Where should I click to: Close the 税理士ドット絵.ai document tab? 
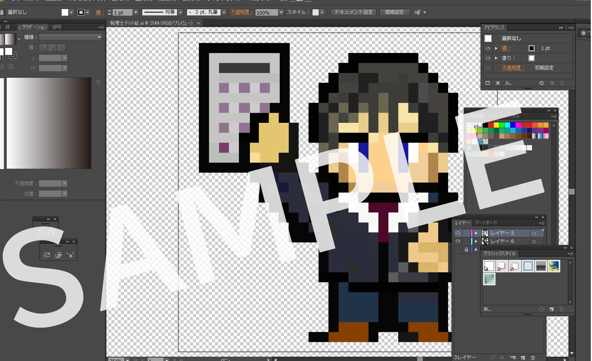199,23
